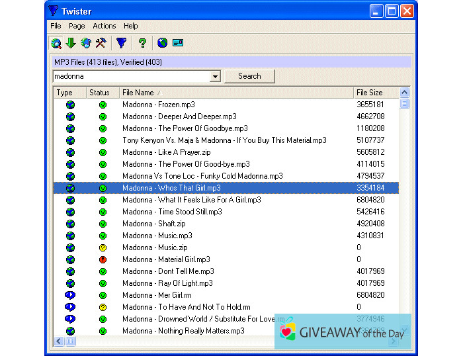
Task: Expand the search term dropdown arrow
Action: pyautogui.click(x=214, y=77)
